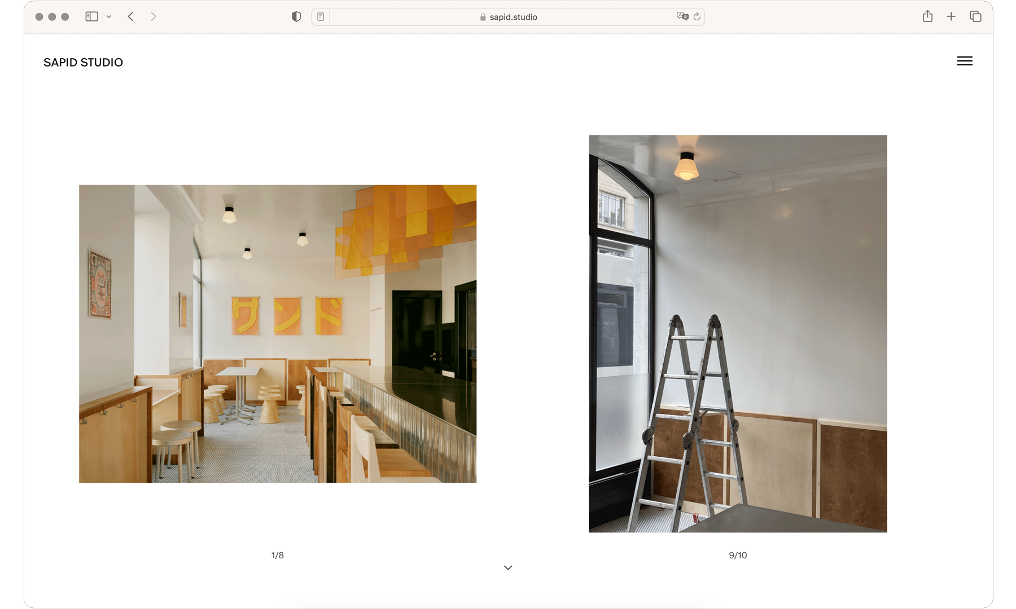The image size is (1016, 609).
Task: Click the SAPID STUDIO logo link
Action: pos(83,63)
